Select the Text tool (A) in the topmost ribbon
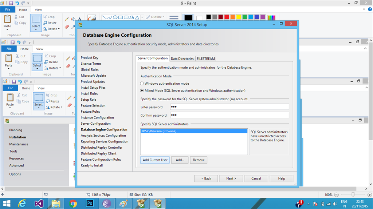The width and height of the screenshot is (373, 209). (79, 19)
